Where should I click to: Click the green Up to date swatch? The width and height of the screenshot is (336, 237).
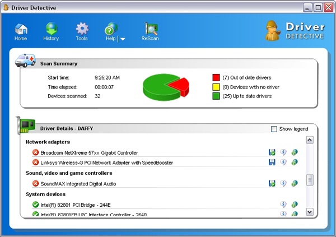click(x=216, y=96)
